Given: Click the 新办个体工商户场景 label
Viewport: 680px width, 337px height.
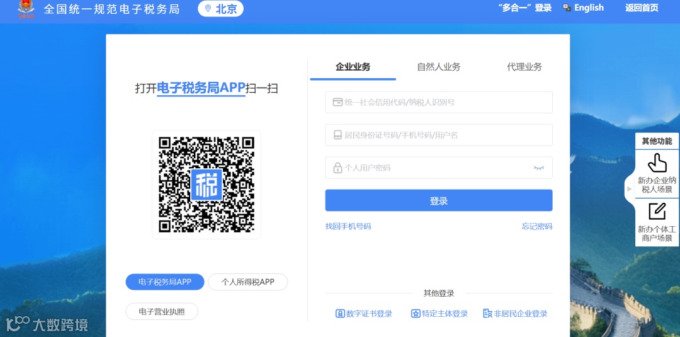Looking at the screenshot, I should coord(657,234).
